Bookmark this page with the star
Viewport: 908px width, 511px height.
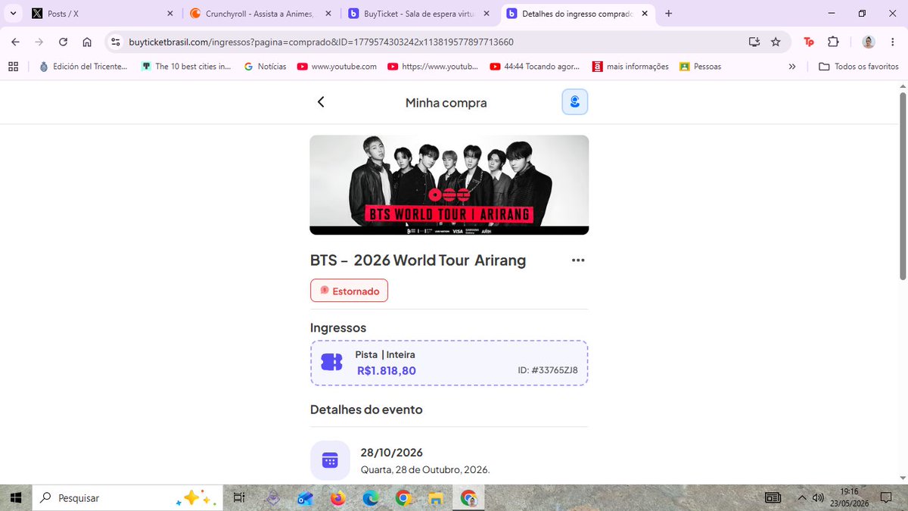[x=776, y=42]
